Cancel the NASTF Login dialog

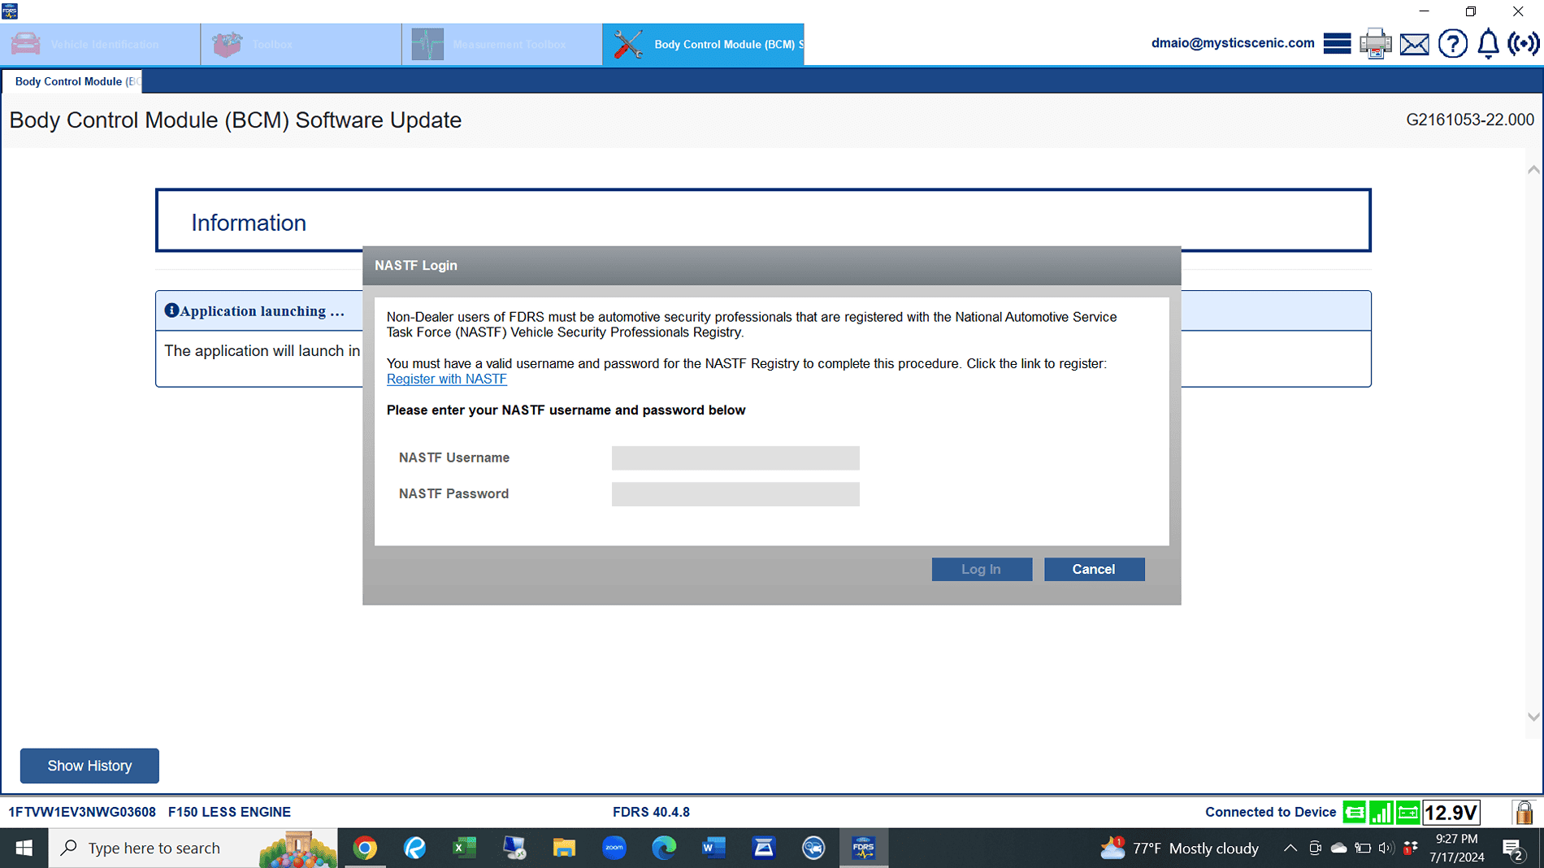pos(1094,569)
